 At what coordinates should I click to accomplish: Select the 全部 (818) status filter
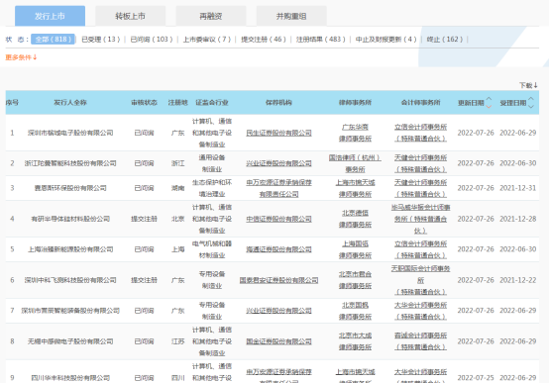tap(53, 40)
